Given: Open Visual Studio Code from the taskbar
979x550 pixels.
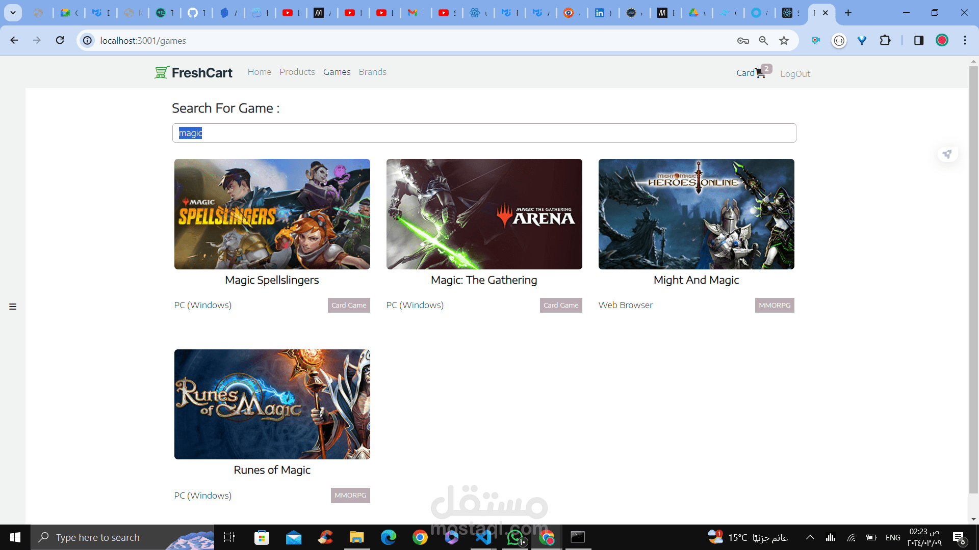Looking at the screenshot, I should pos(483,537).
